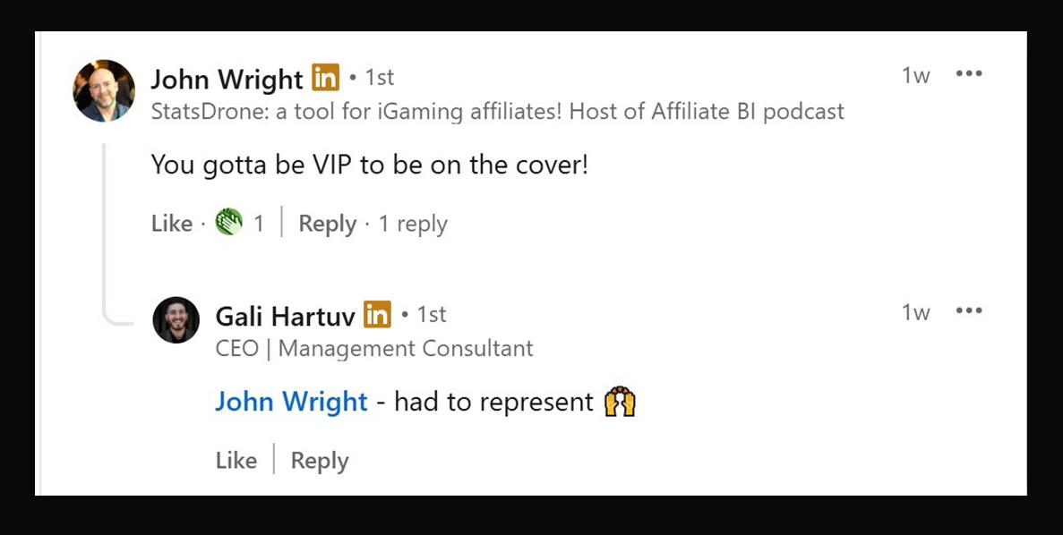Viewport: 1063px width, 535px height.
Task: Like Gali Hartuv's reply
Action: (x=236, y=461)
